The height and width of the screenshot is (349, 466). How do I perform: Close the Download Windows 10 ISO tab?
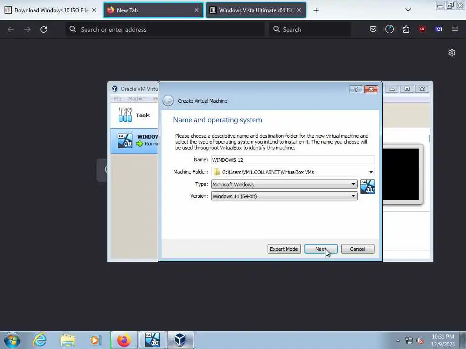tap(94, 10)
